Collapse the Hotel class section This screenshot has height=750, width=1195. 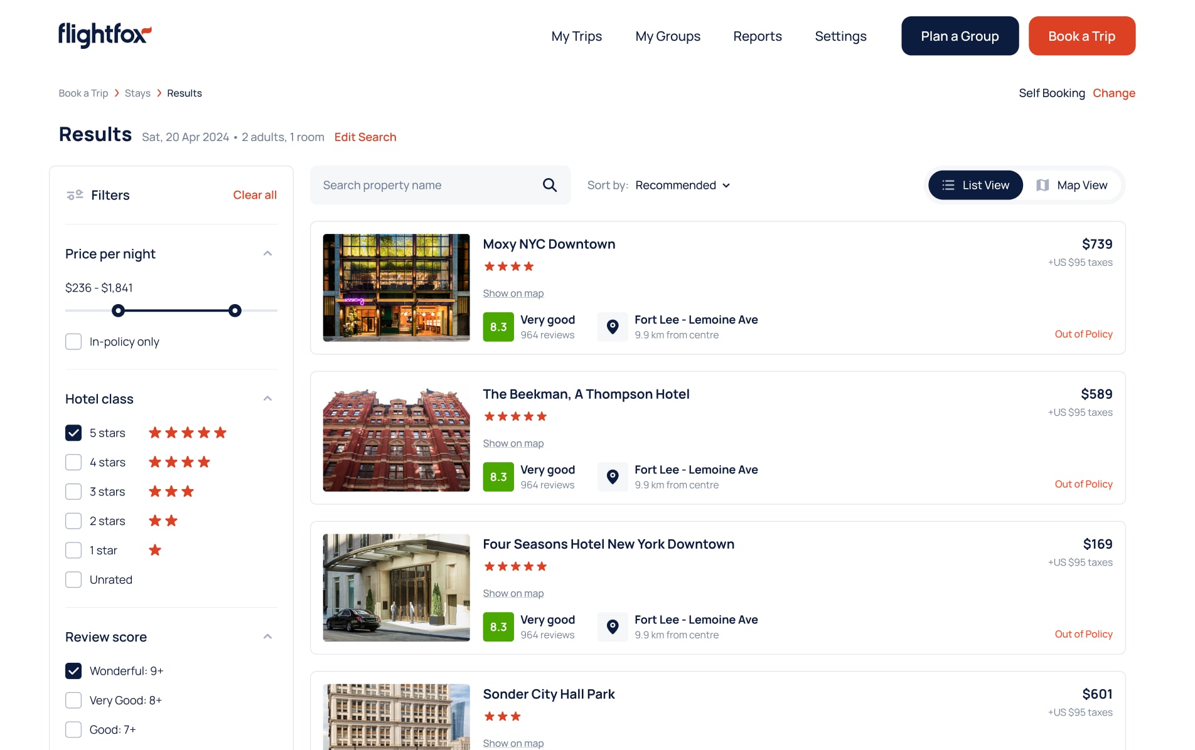click(267, 398)
